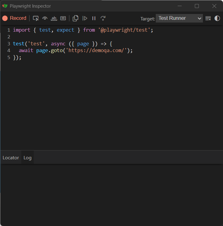Click line number 2 in the gutter

9,37
